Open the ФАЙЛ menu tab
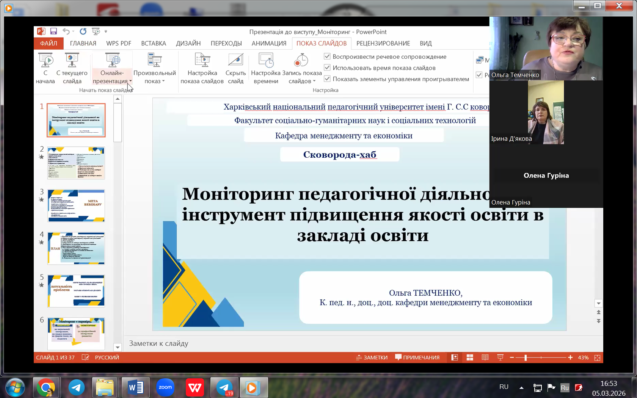Image resolution: width=637 pixels, height=398 pixels. (49, 43)
